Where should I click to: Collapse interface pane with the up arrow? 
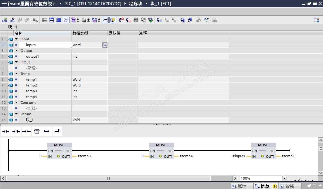click(157, 125)
